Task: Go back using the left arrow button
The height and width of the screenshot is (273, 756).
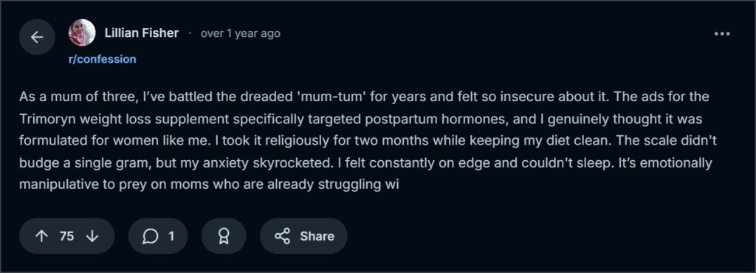Action: [x=37, y=37]
